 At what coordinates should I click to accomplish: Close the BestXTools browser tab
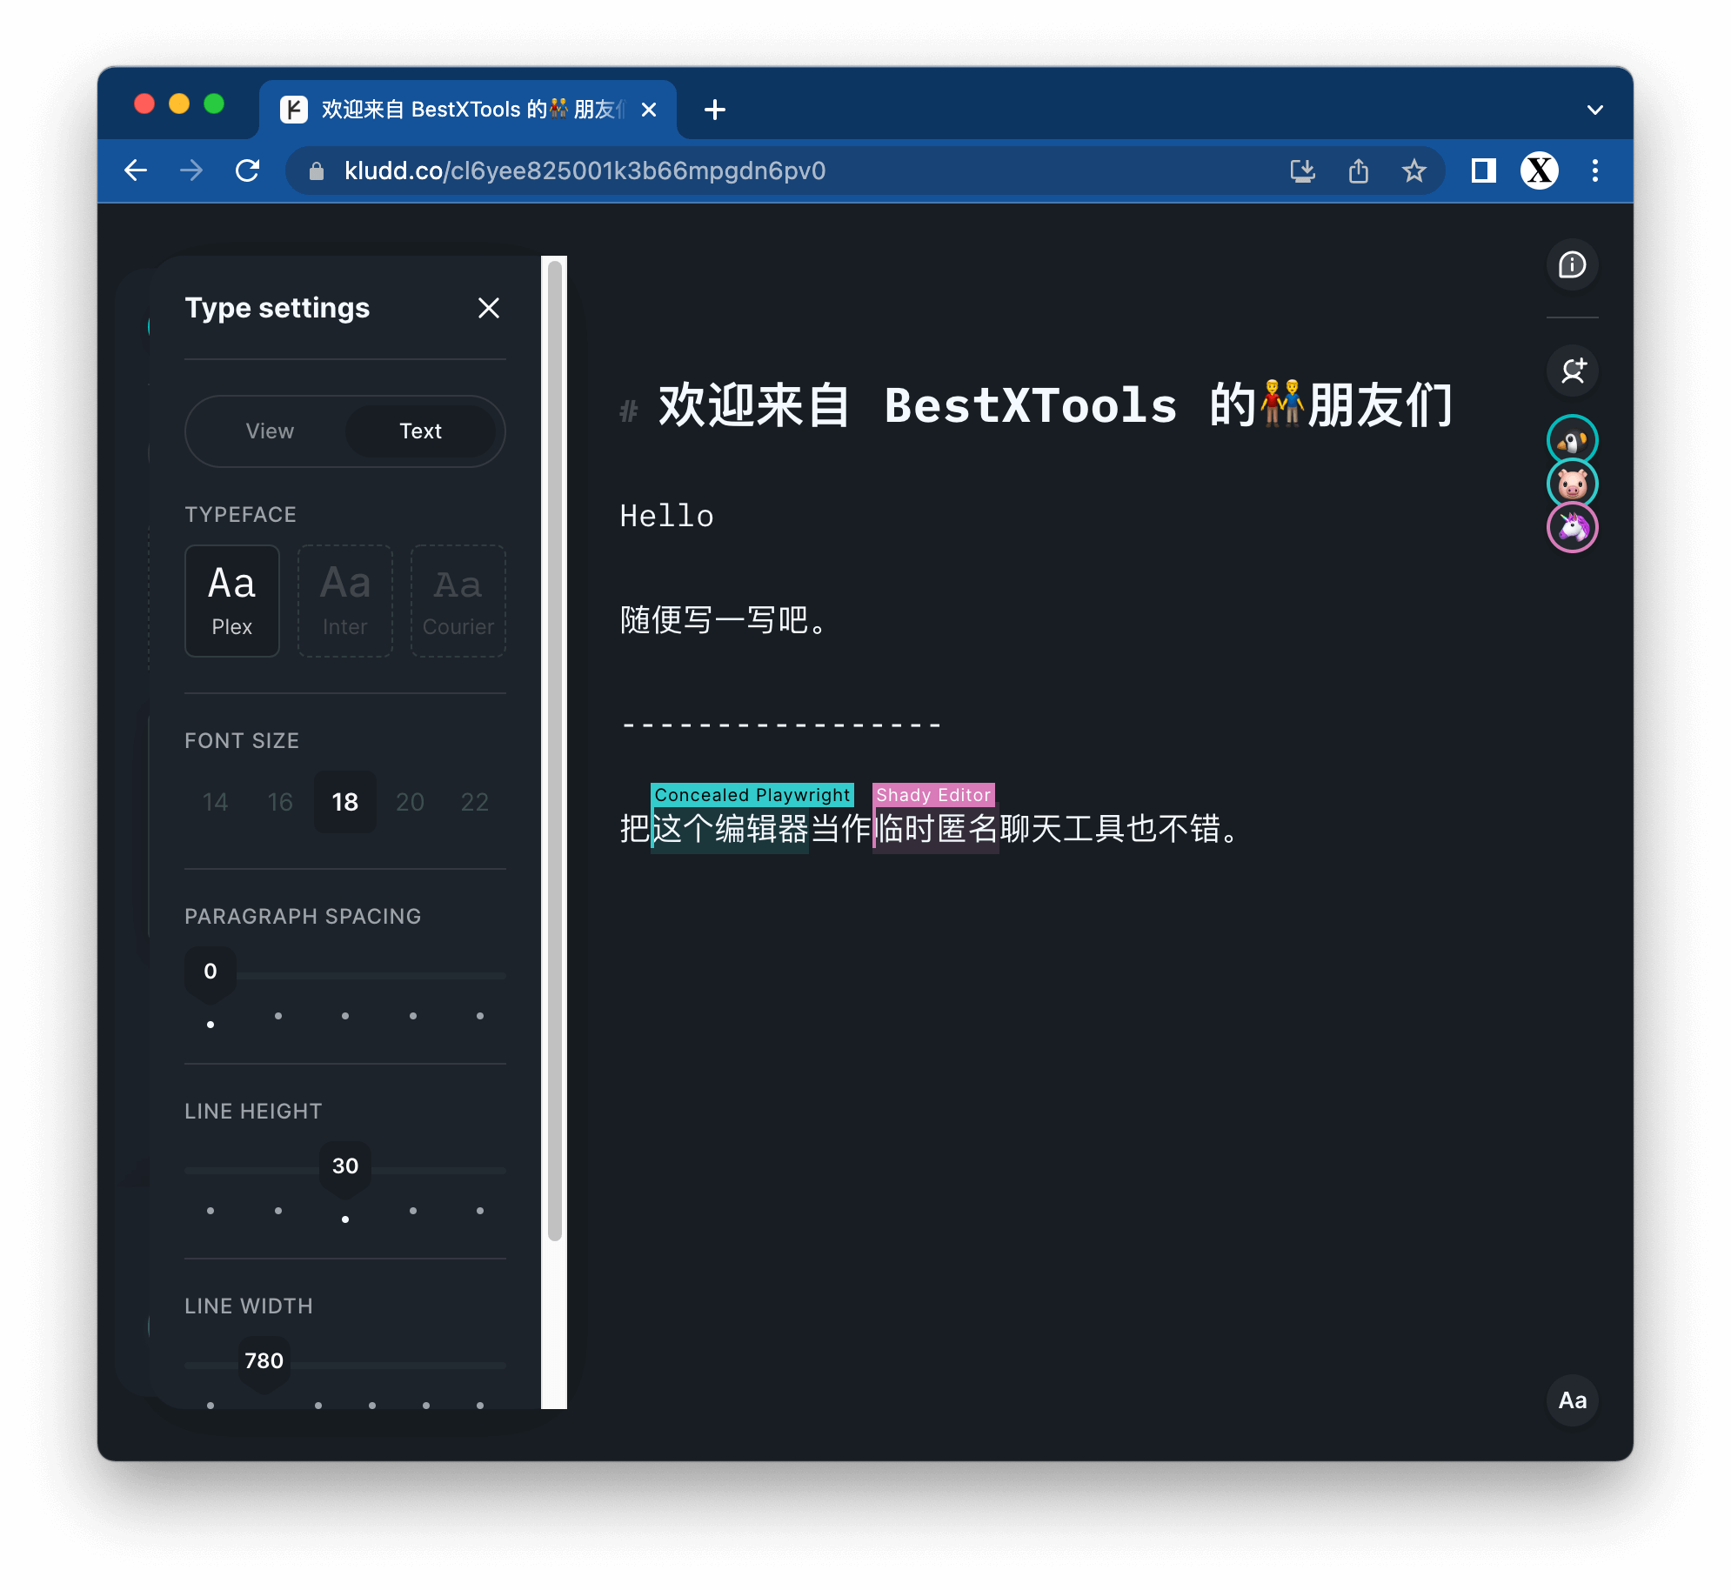click(x=649, y=110)
